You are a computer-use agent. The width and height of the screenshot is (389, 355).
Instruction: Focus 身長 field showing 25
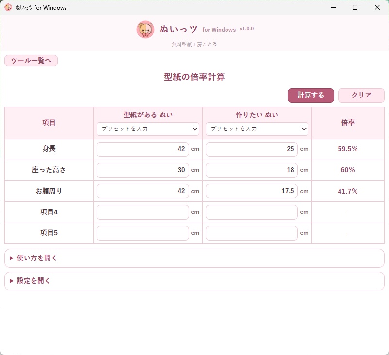click(252, 149)
